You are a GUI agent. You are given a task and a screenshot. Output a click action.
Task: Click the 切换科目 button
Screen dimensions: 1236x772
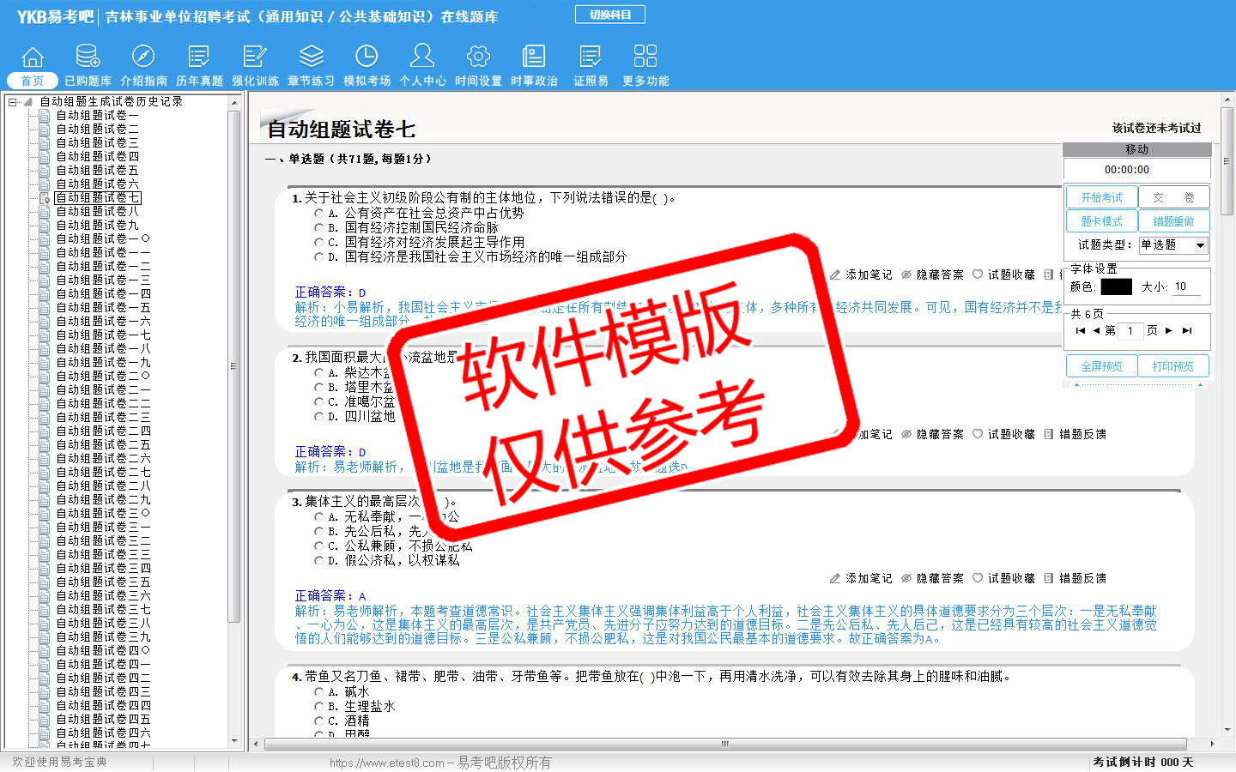[x=609, y=15]
